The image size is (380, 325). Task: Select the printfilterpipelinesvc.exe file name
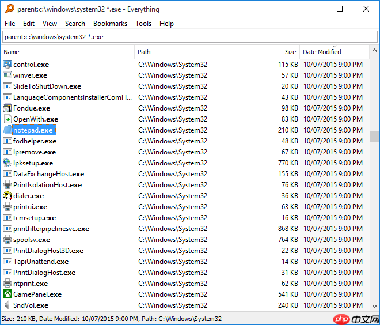pyautogui.click(x=51, y=229)
